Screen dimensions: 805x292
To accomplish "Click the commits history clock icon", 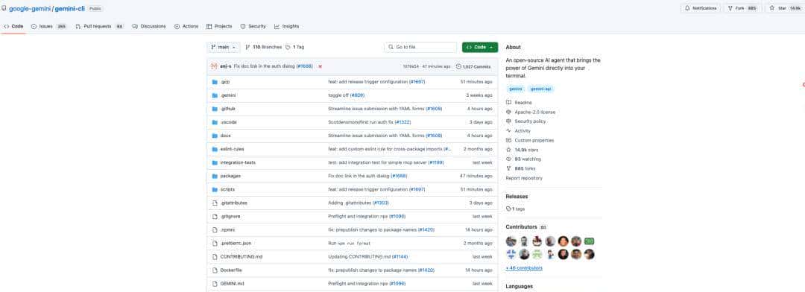I will point(458,67).
